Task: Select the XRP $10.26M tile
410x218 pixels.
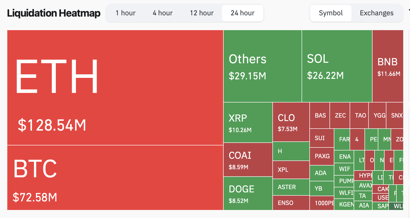Action: coord(248,123)
